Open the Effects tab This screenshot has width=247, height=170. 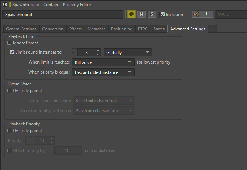(75, 29)
